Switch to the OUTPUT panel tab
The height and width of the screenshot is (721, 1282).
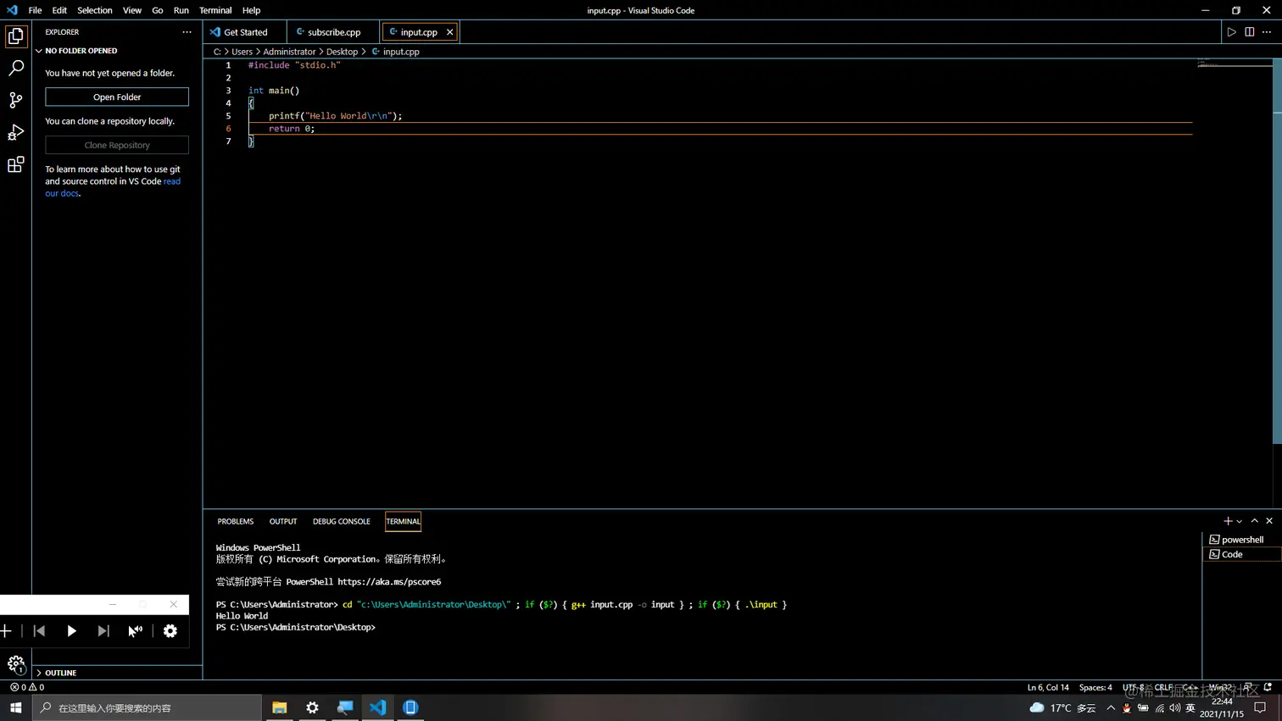click(283, 521)
